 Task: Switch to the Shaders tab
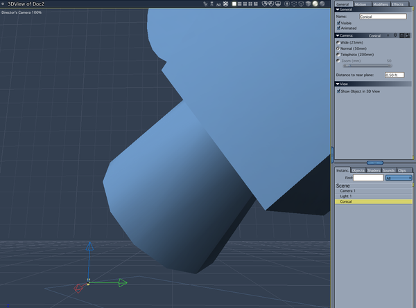click(374, 170)
